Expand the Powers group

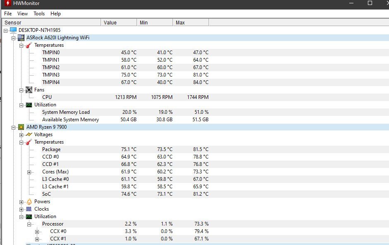pos(22,202)
